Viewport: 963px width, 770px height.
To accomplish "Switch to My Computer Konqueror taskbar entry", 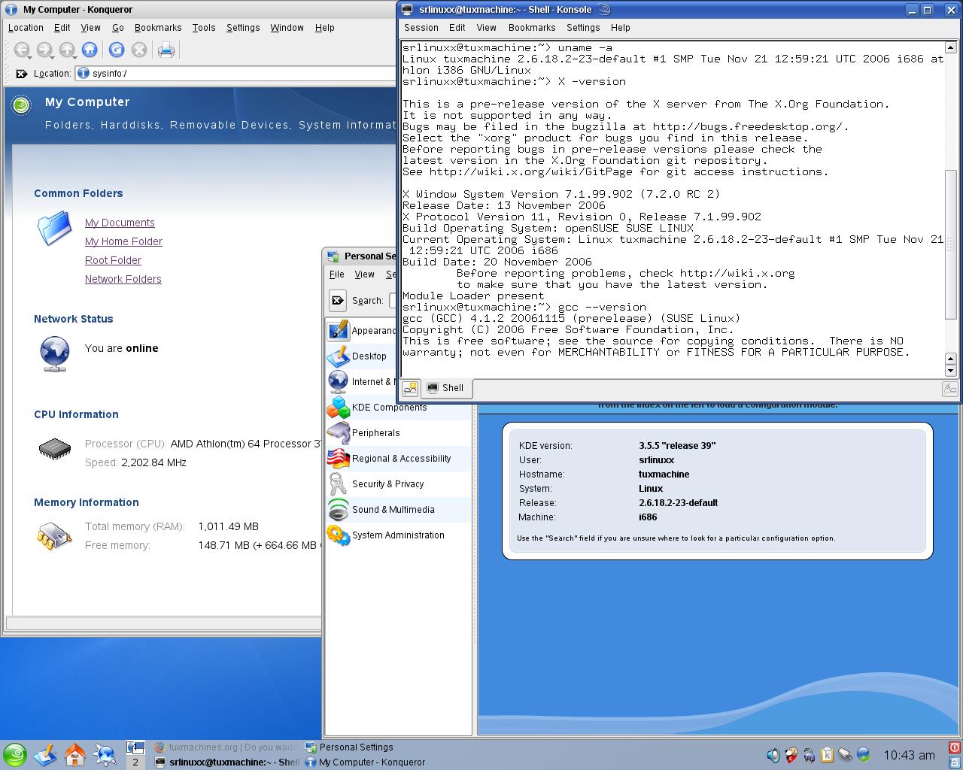I will 378,762.
